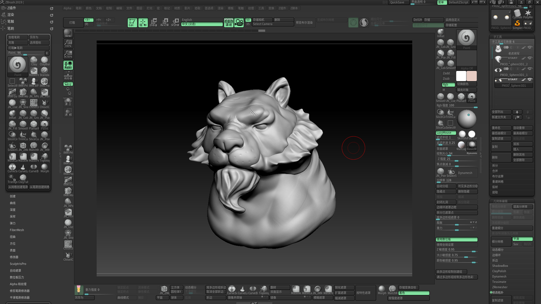Expand the SculptrisPro section
This screenshot has width=541, height=304.
pyautogui.click(x=18, y=263)
